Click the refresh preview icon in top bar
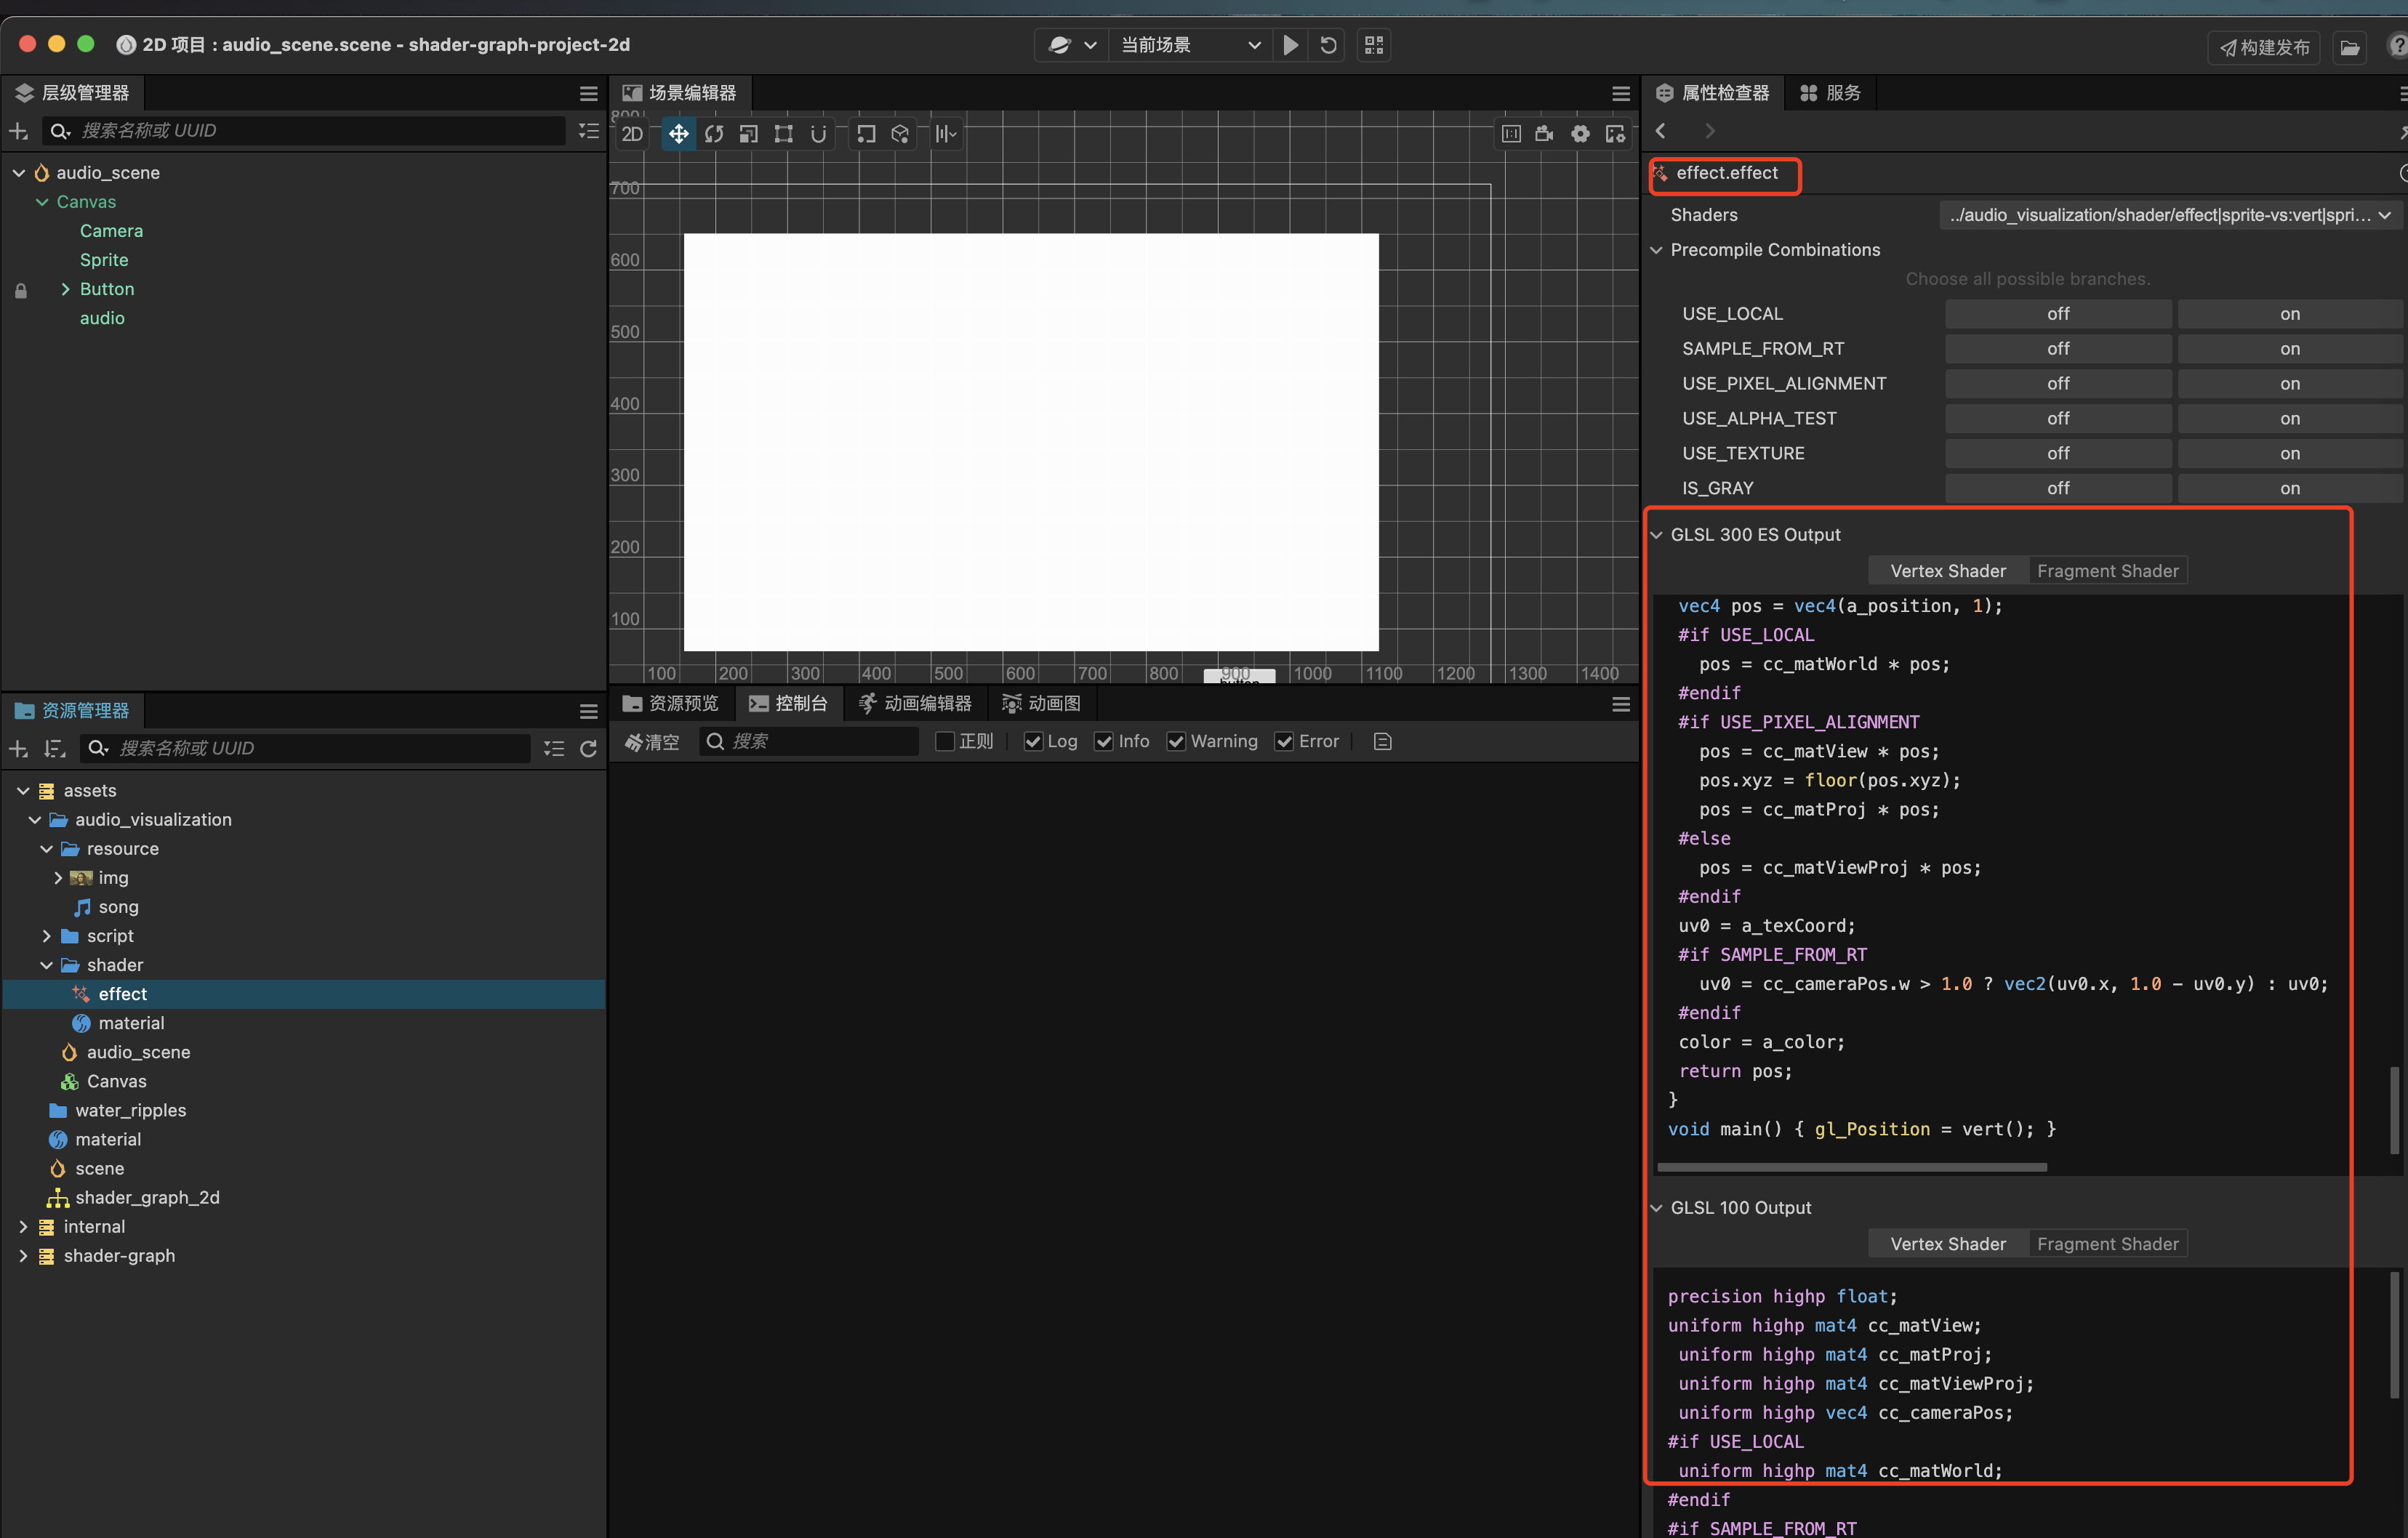Viewport: 2408px width, 1538px height. coord(1328,45)
